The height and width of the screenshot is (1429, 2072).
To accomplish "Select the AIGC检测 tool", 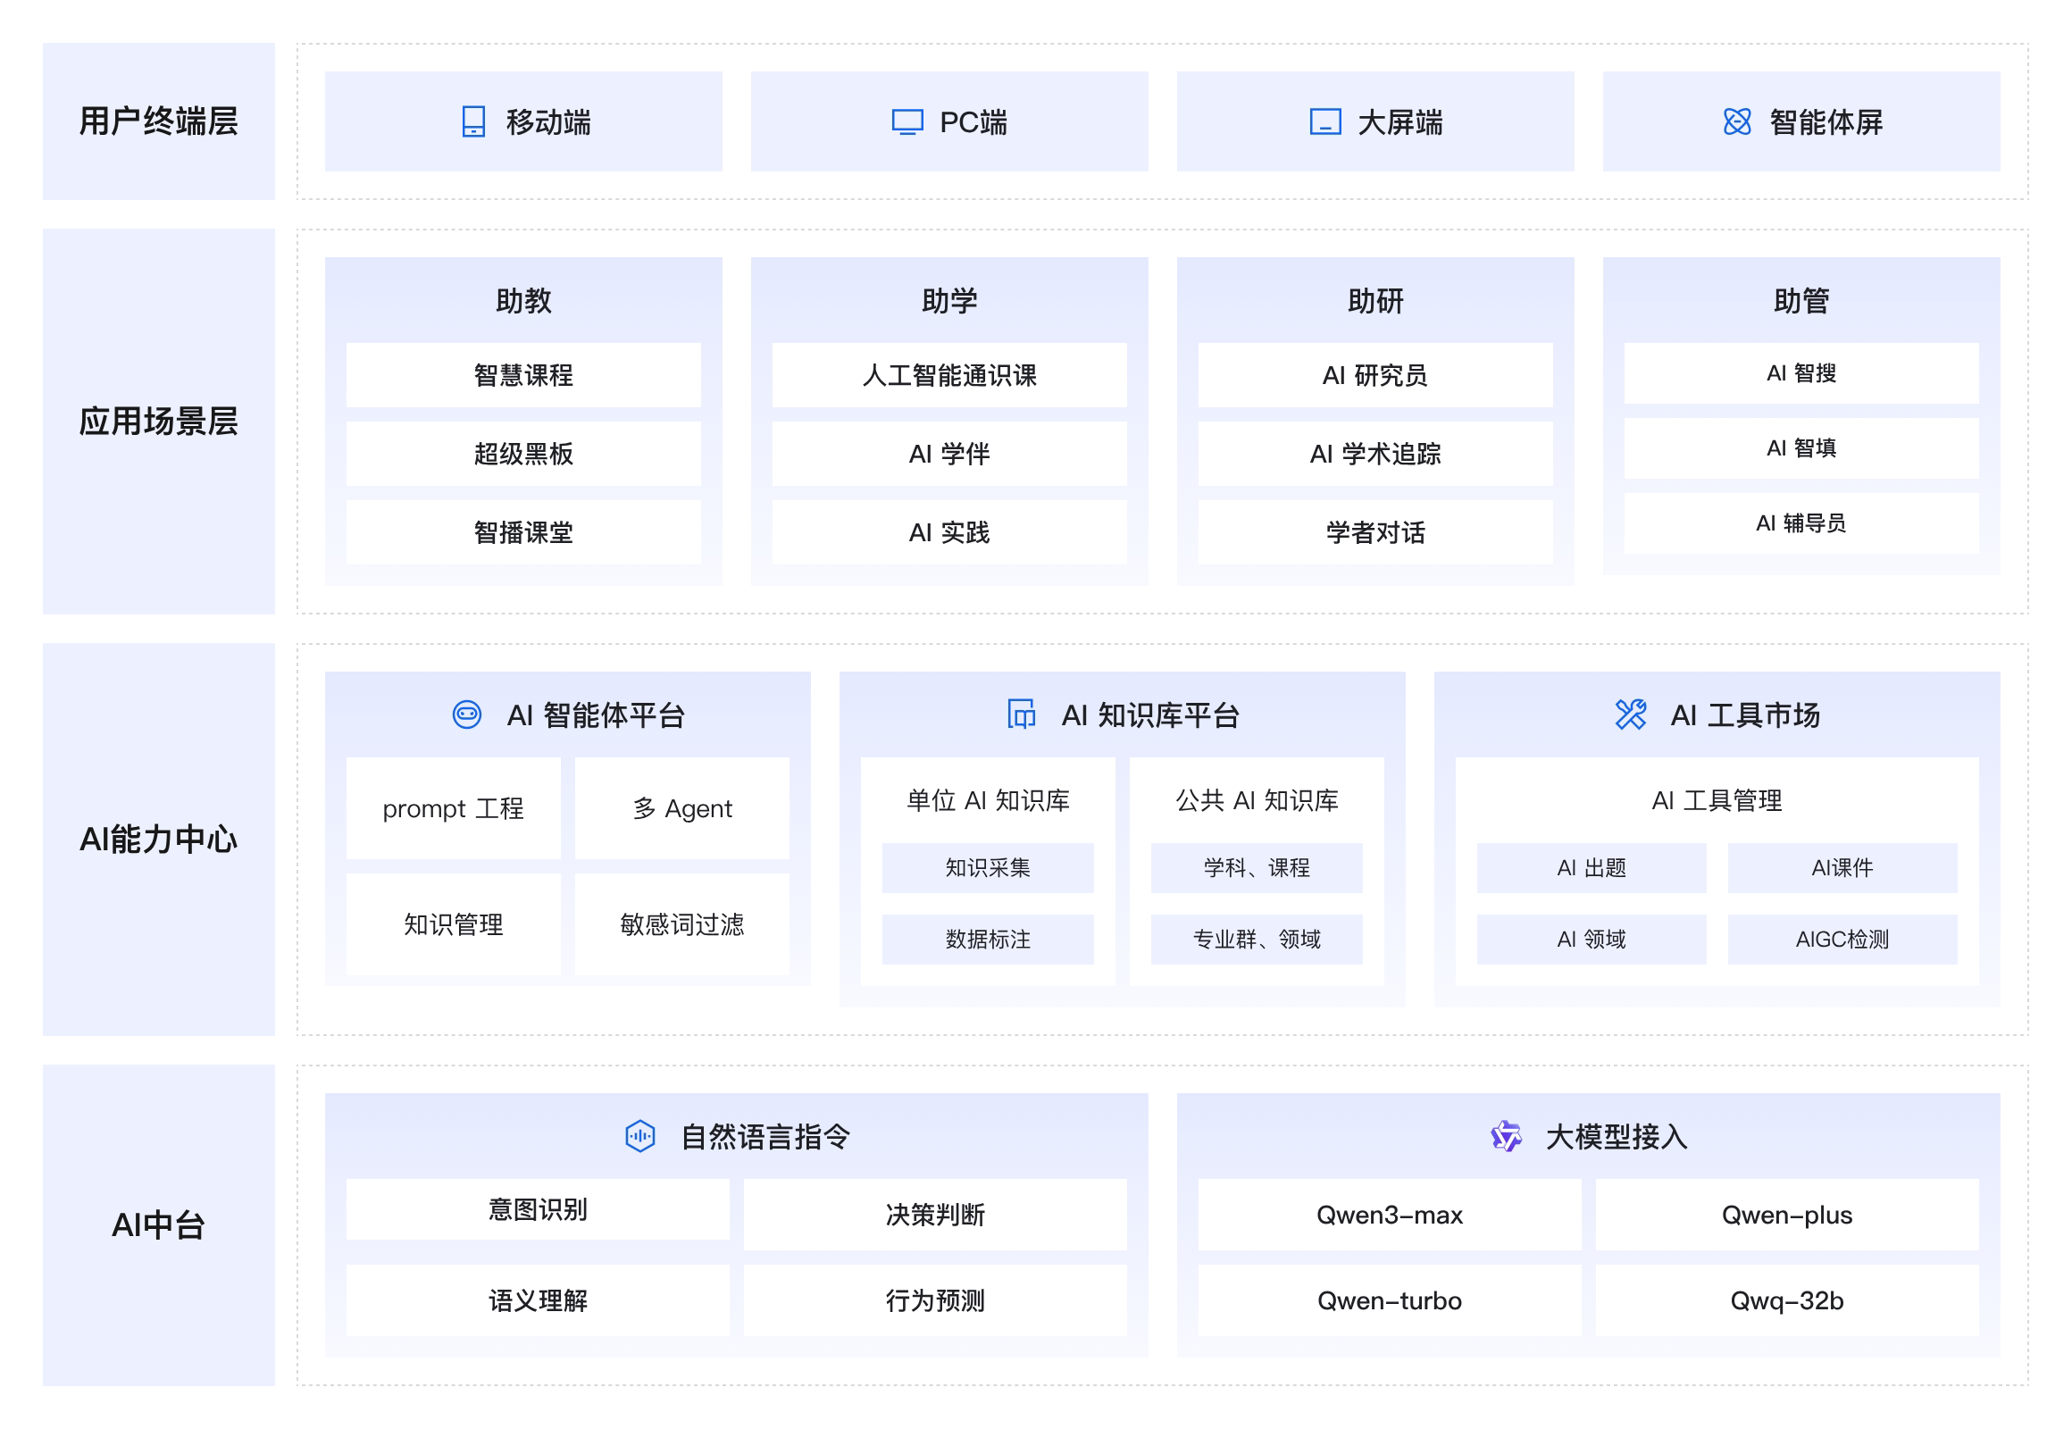I will coord(1842,940).
